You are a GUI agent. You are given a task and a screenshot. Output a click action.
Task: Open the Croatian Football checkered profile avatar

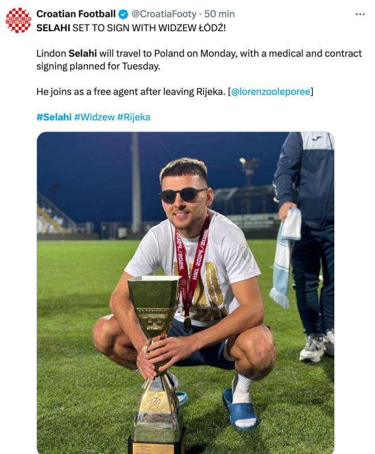coord(19,20)
